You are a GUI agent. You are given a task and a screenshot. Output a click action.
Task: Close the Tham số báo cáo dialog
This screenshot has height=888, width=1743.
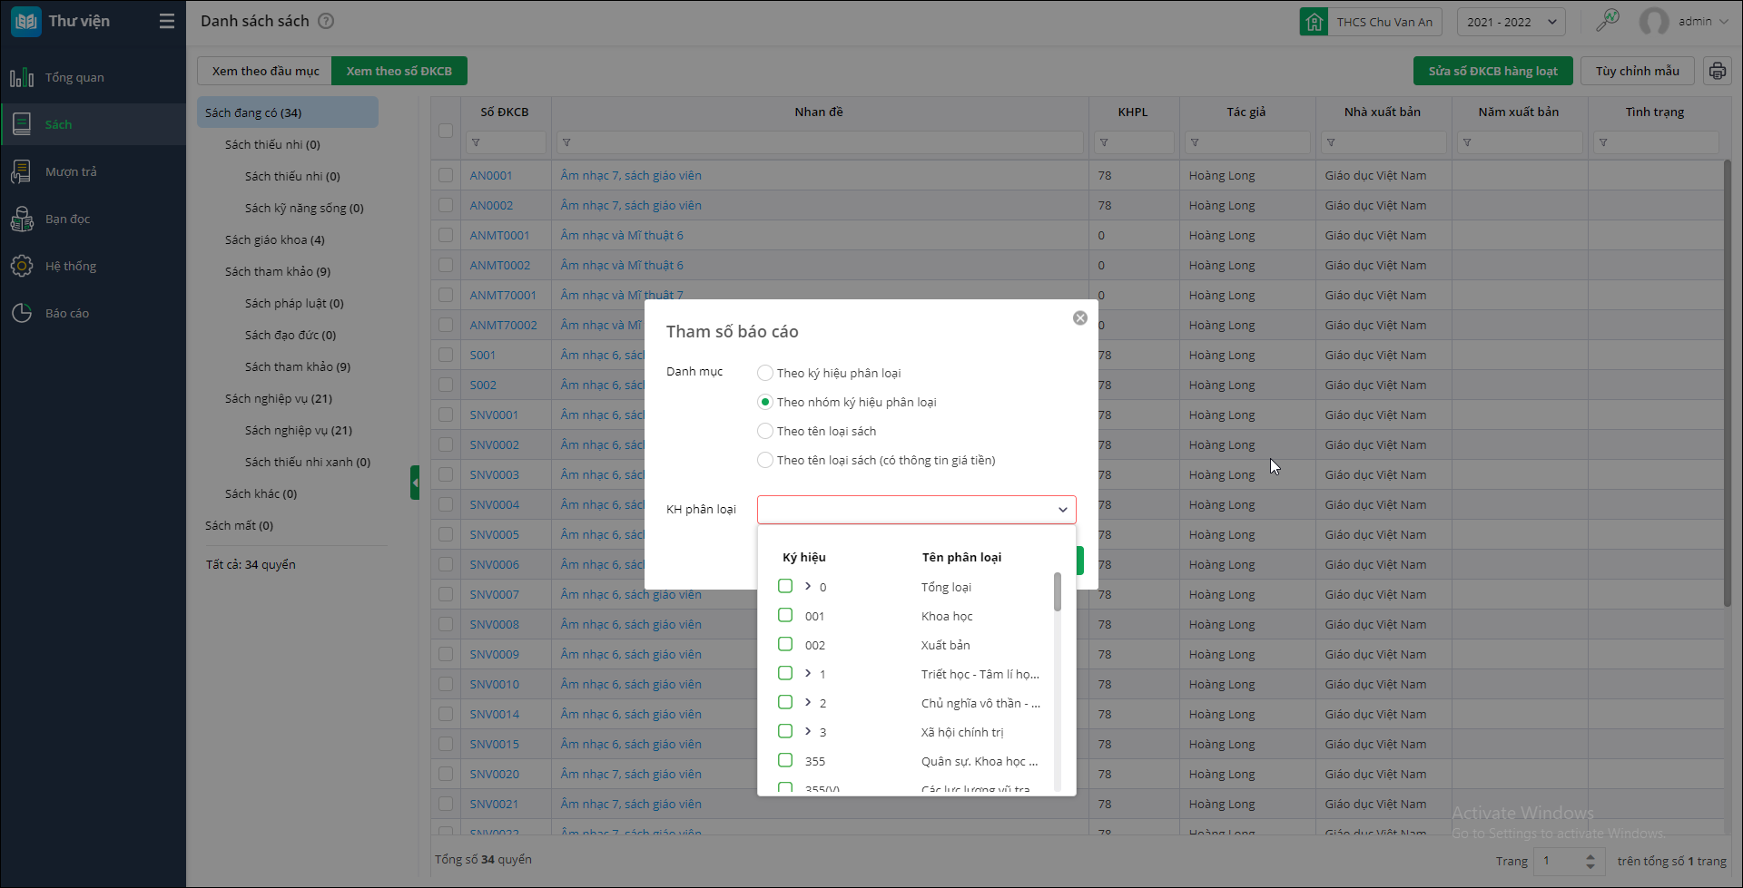(x=1080, y=318)
